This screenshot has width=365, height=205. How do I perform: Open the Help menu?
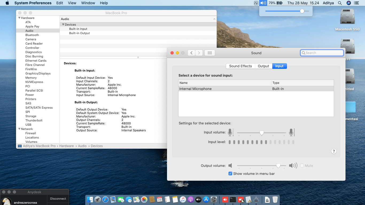tap(104, 3)
